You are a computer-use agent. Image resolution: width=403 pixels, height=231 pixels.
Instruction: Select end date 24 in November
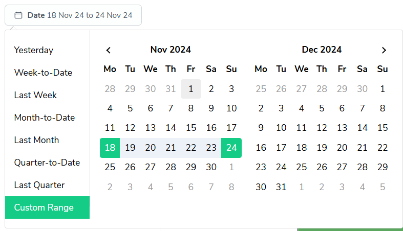tap(231, 148)
